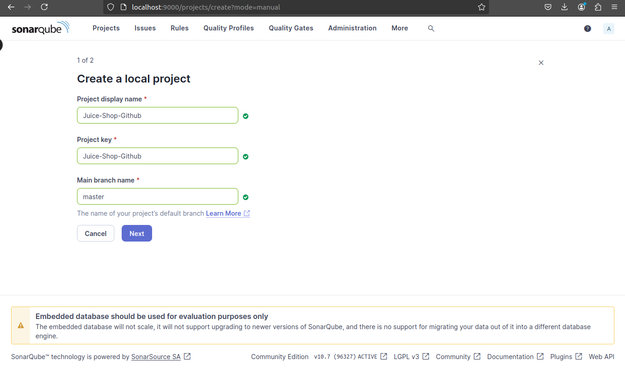Open the Learn More link about branches
Viewport: 625px width, 372px height.
tap(224, 213)
